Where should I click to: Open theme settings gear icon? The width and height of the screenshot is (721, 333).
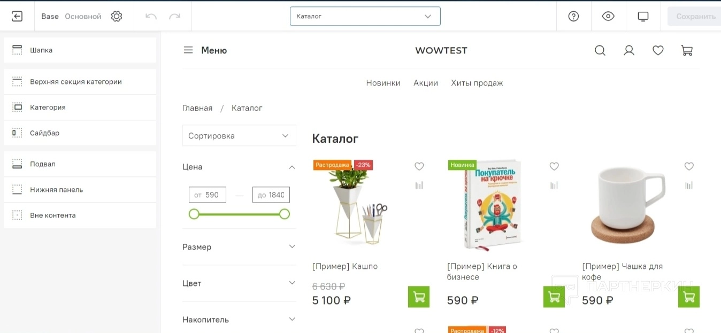coord(117,16)
